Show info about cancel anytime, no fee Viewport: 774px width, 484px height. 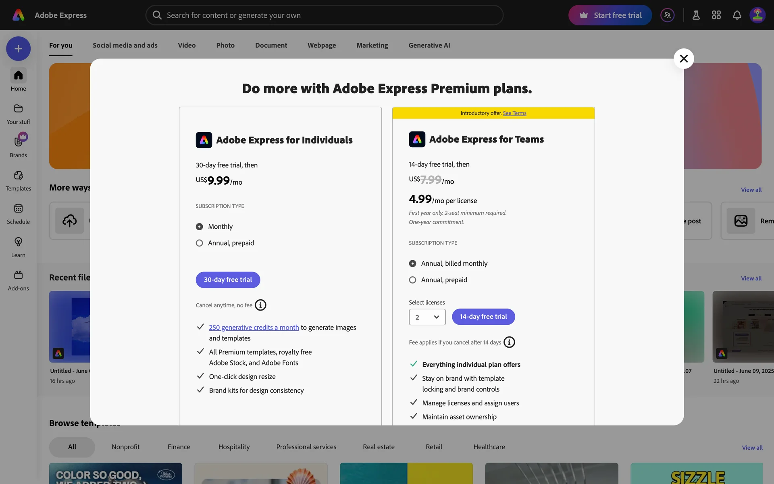click(260, 305)
